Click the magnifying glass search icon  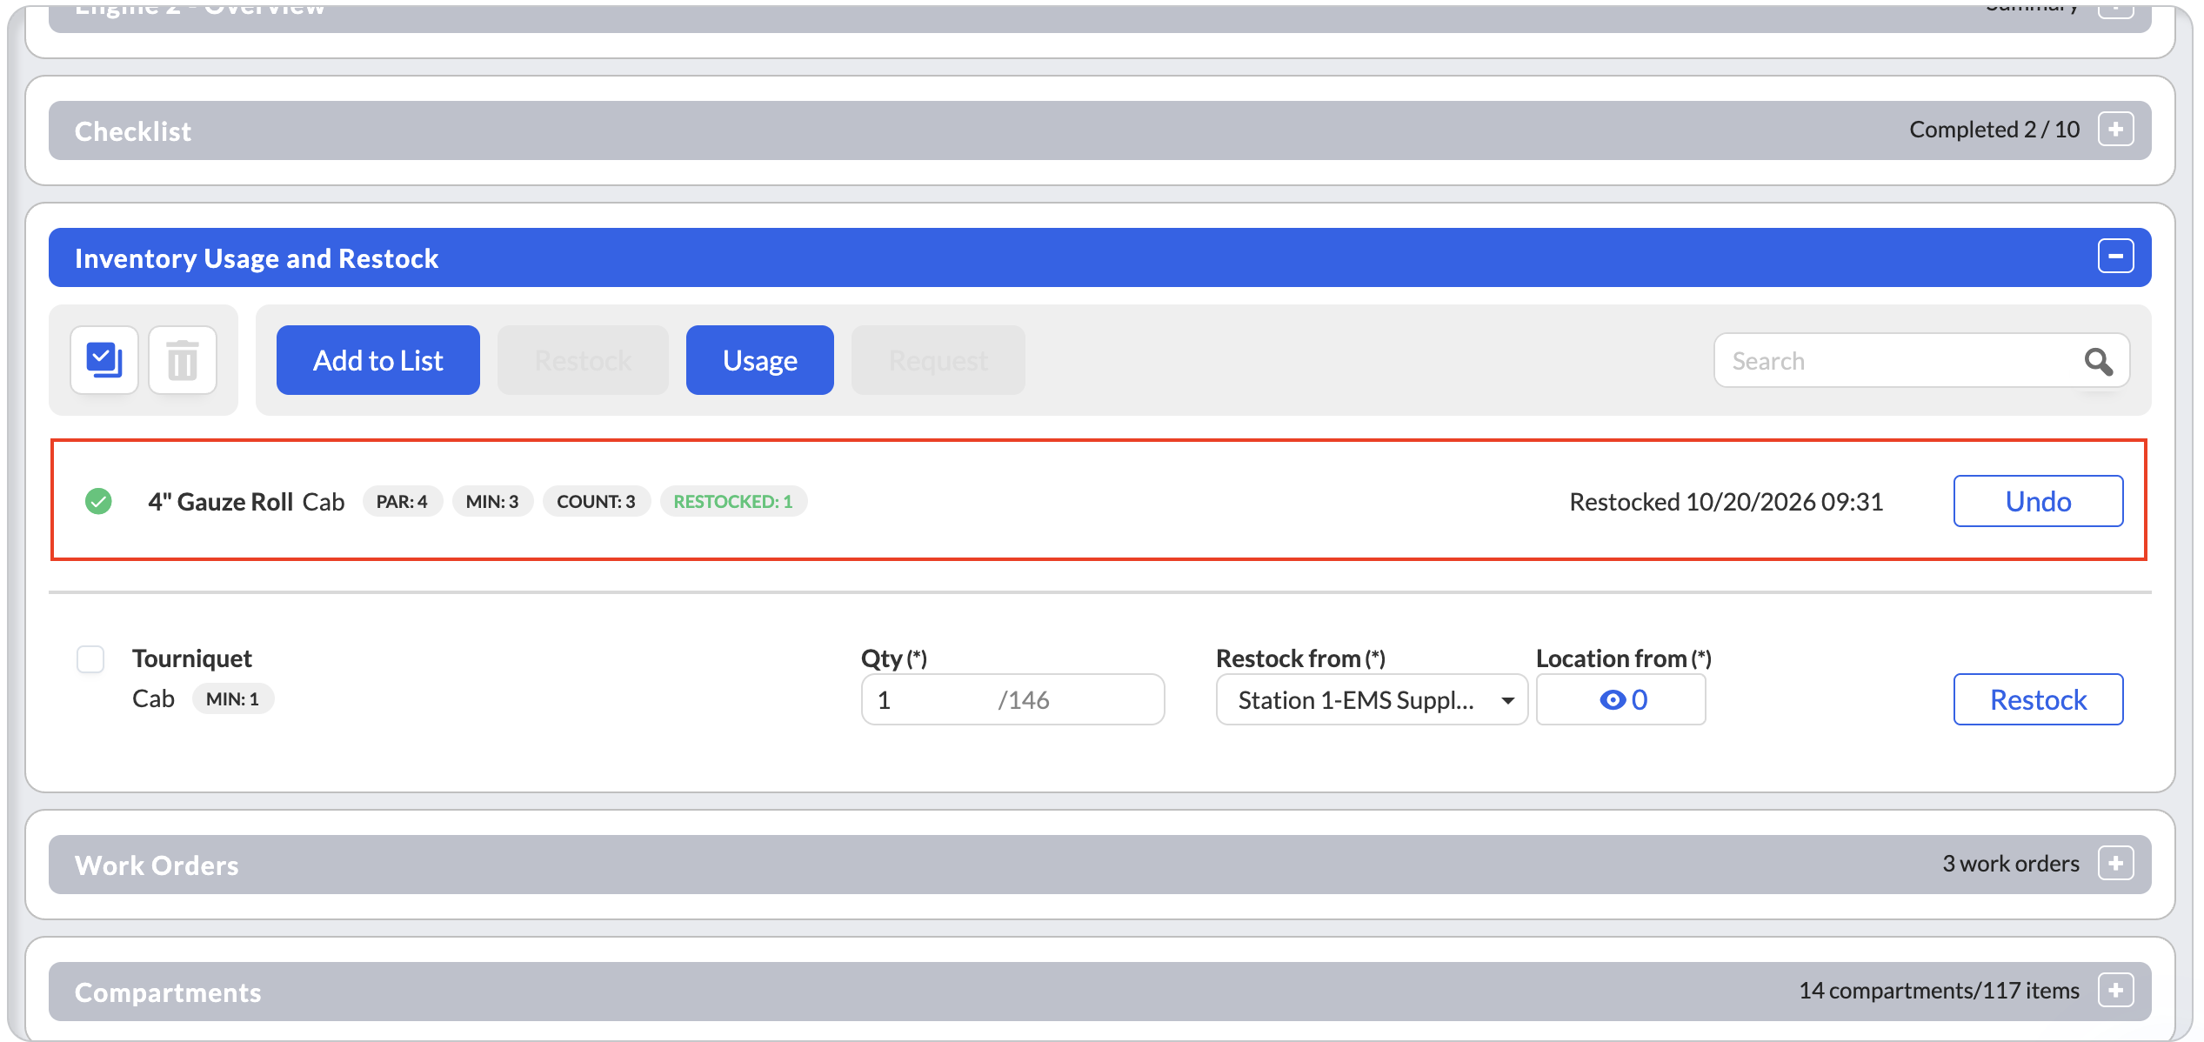pyautogui.click(x=2098, y=361)
